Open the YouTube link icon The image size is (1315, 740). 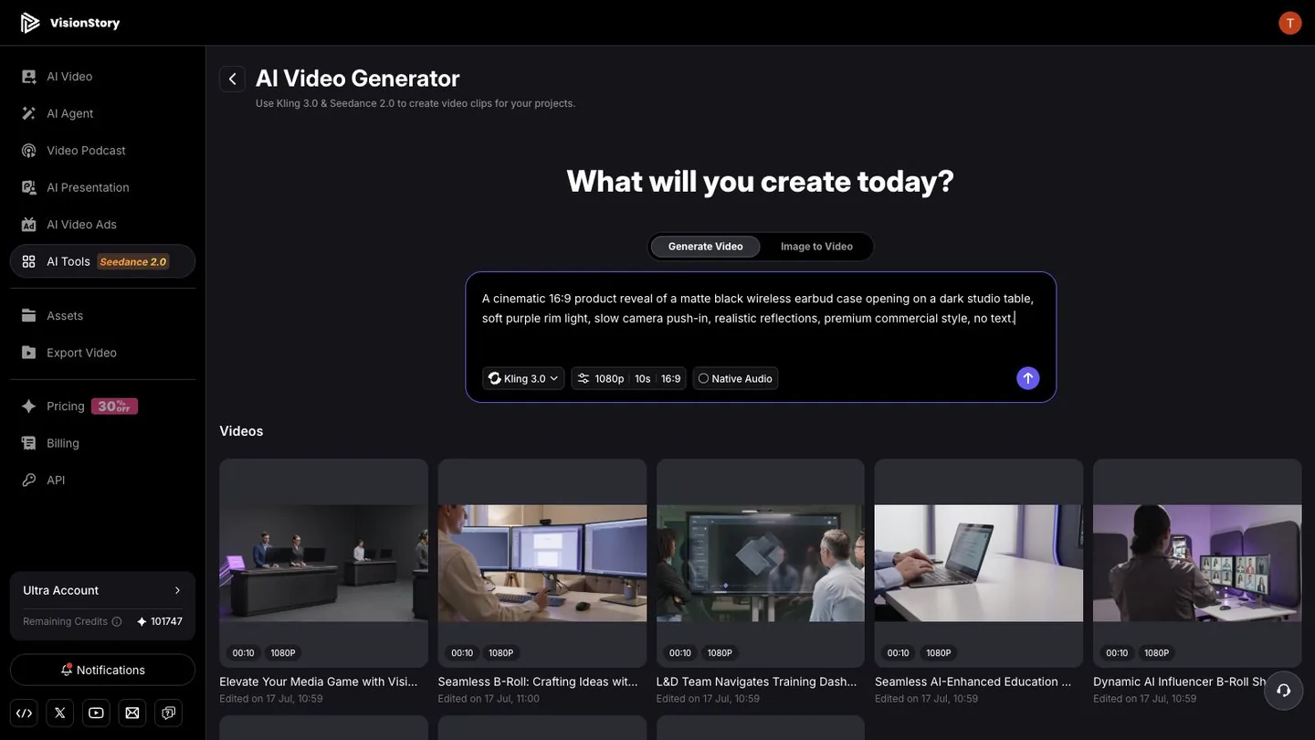[96, 714]
